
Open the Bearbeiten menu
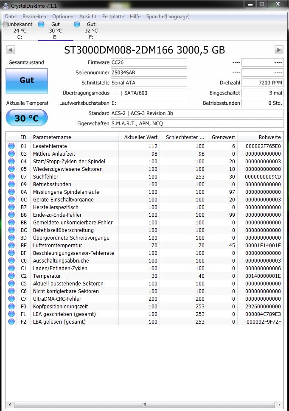coord(34,17)
